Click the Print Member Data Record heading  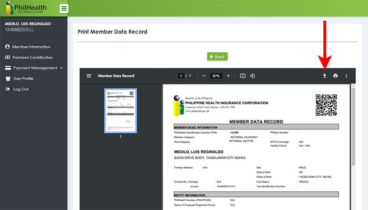[112, 32]
